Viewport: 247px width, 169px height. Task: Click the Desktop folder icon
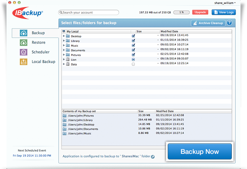[x=68, y=36]
